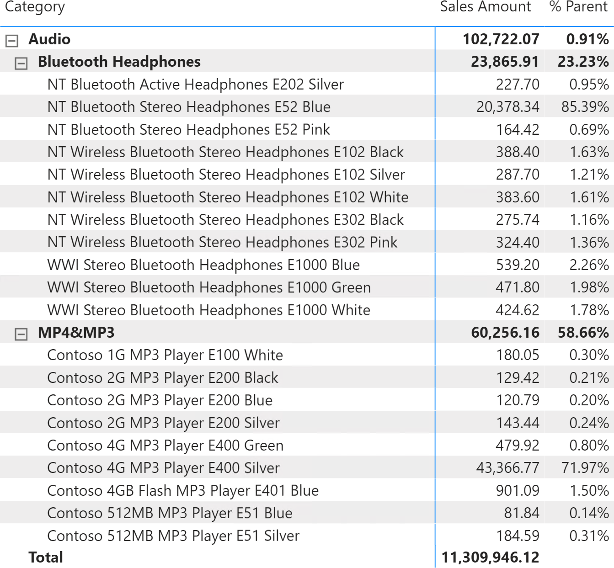614x568 pixels.
Task: Select WWI Stereo Bluetooth Headphones E1000 Blue
Action: click(x=204, y=265)
